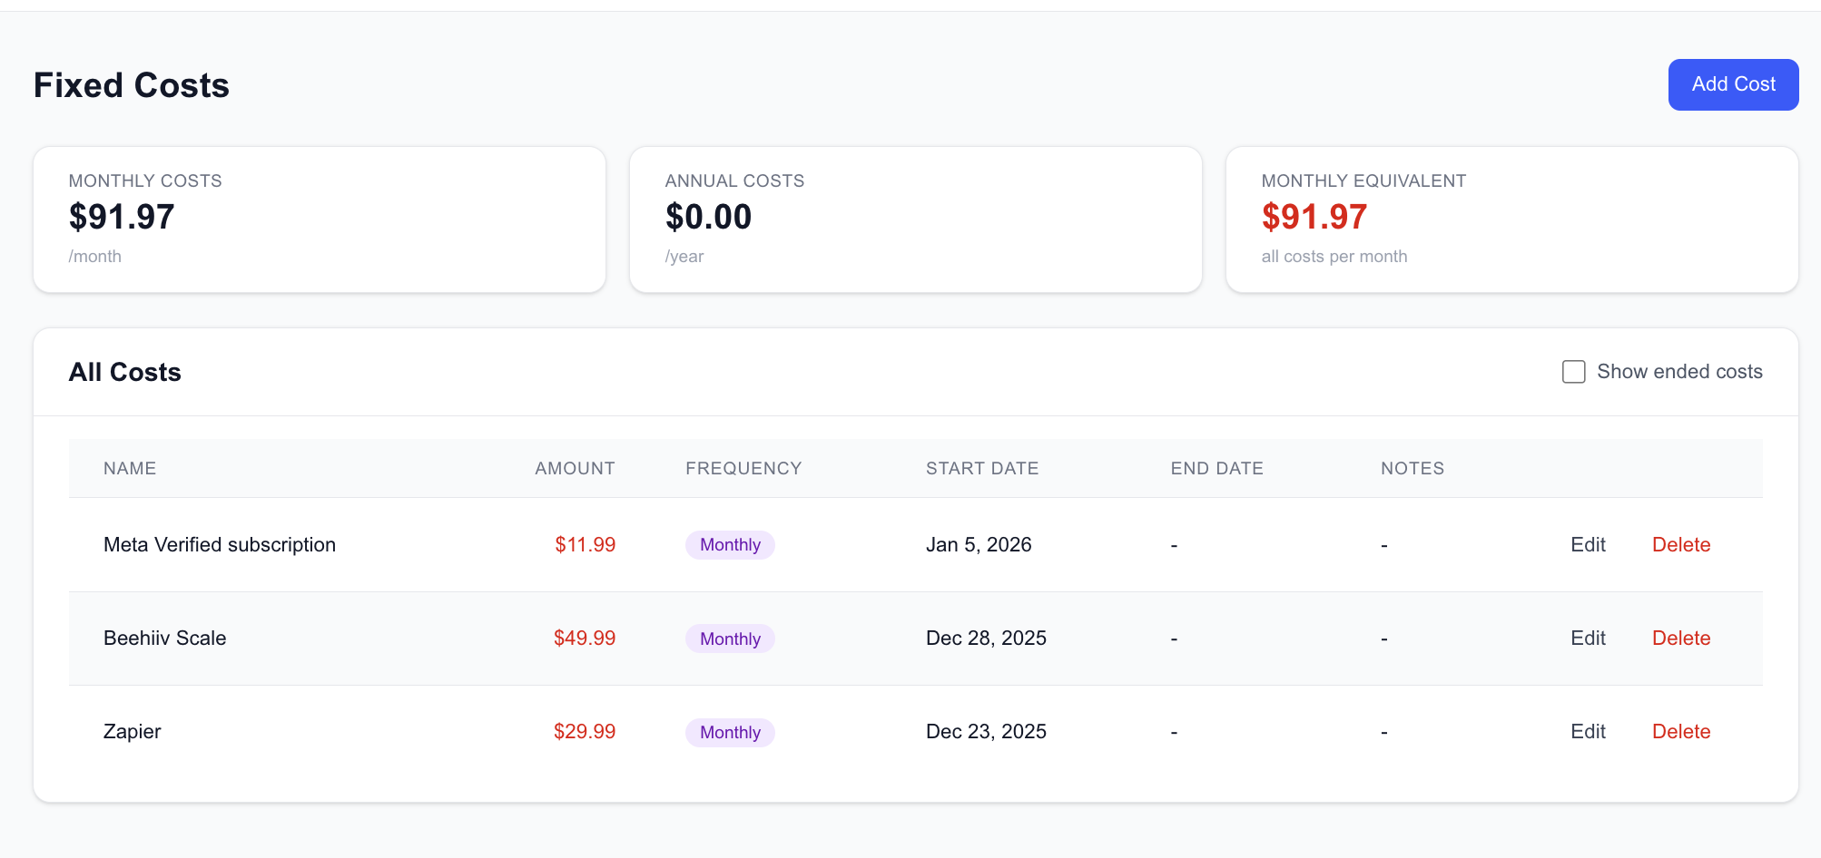The height and width of the screenshot is (858, 1821).
Task: Click the Fixed Costs page title
Action: point(131,84)
